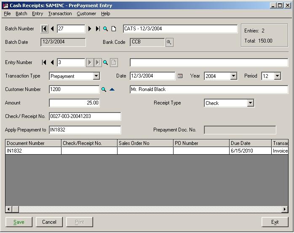This screenshot has height=233, width=294.
Task: Click blue drill-up arrow beside Customer Number
Action: pos(112,89)
